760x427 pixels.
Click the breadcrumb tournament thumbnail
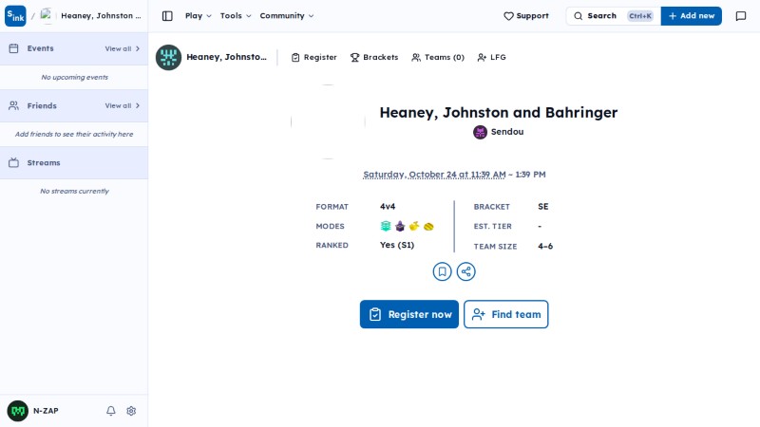pyautogui.click(x=47, y=16)
